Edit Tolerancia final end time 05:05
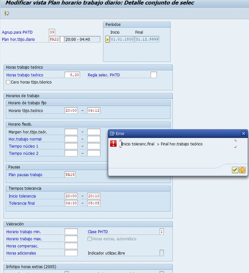 pos(94,203)
